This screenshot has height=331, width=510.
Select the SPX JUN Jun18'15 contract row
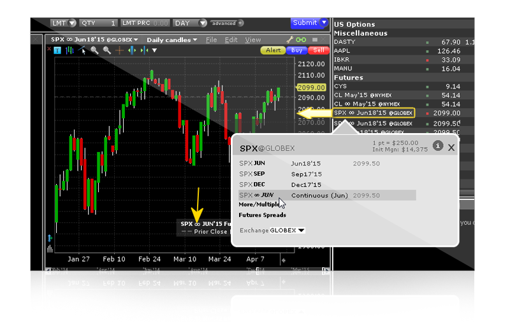coord(327,164)
